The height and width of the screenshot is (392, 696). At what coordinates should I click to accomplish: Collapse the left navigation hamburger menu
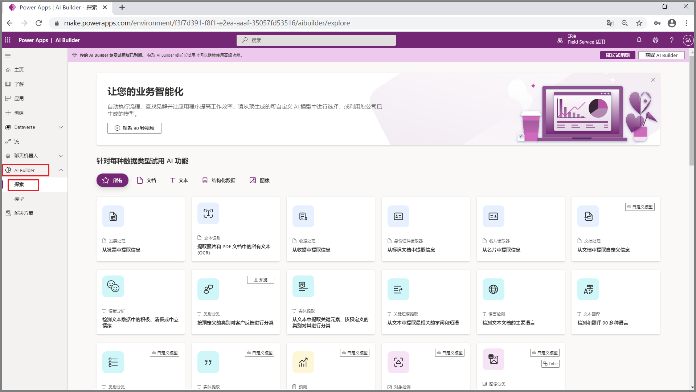(x=8, y=56)
